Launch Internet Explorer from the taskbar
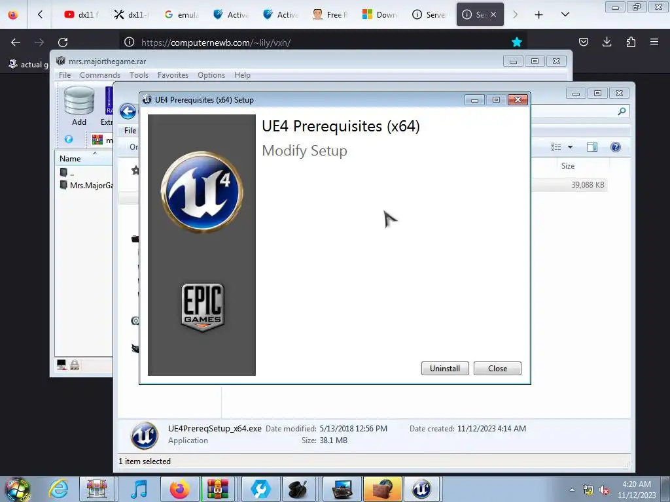 [x=58, y=489]
